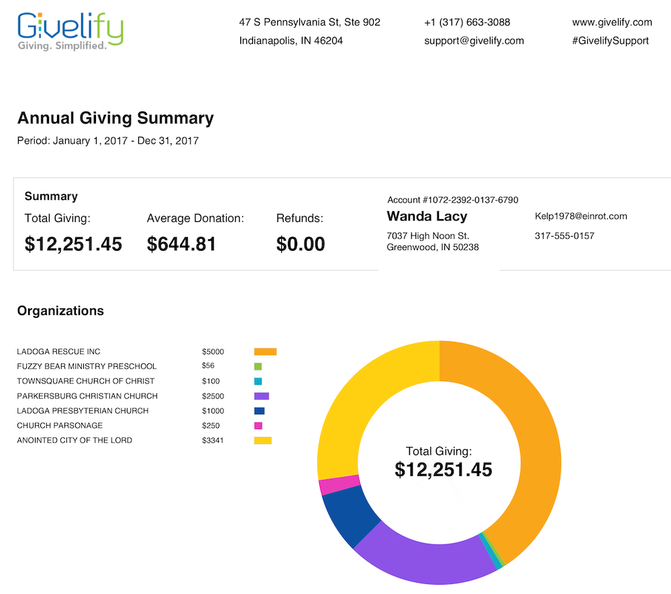
Task: Click the Givelify logo
Action: (70, 31)
